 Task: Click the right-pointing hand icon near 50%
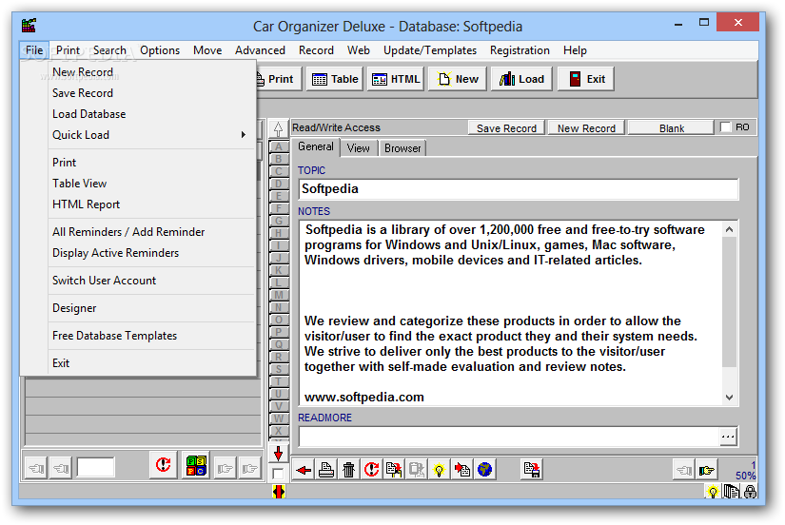(706, 470)
